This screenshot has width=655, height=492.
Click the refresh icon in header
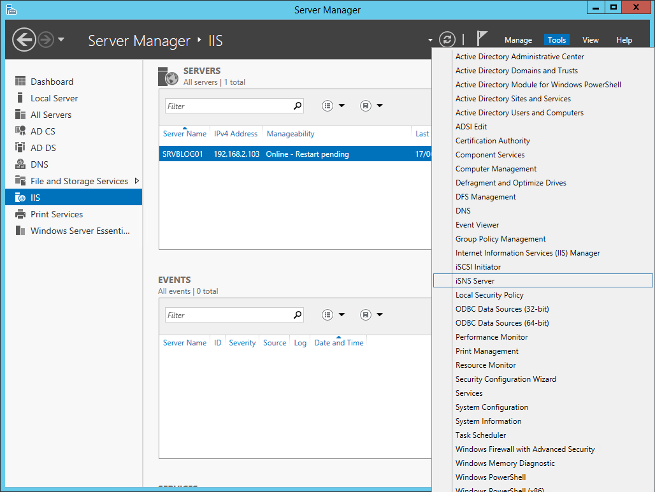click(447, 40)
